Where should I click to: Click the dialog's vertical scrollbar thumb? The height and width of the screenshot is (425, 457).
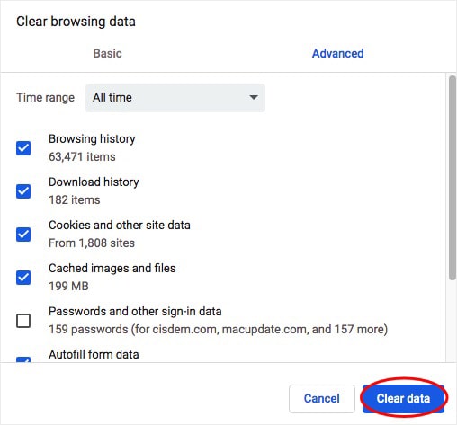[x=453, y=178]
